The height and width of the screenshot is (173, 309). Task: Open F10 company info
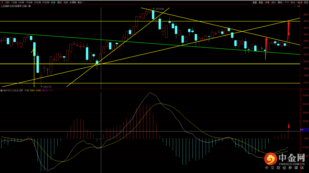pyautogui.click(x=286, y=2)
